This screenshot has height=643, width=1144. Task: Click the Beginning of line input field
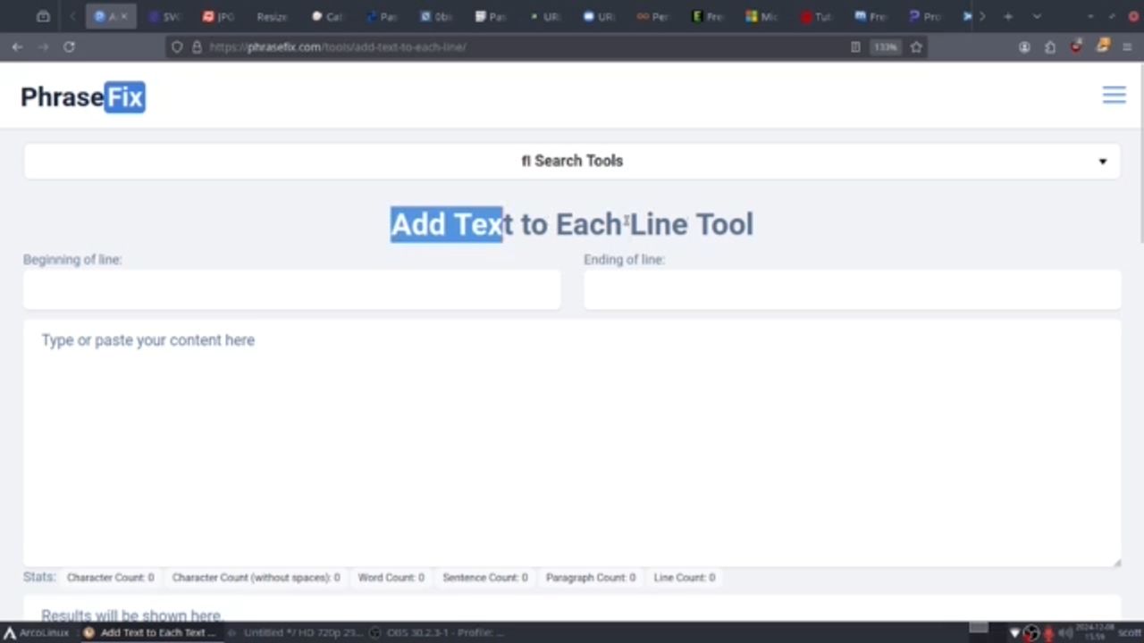tap(291, 290)
